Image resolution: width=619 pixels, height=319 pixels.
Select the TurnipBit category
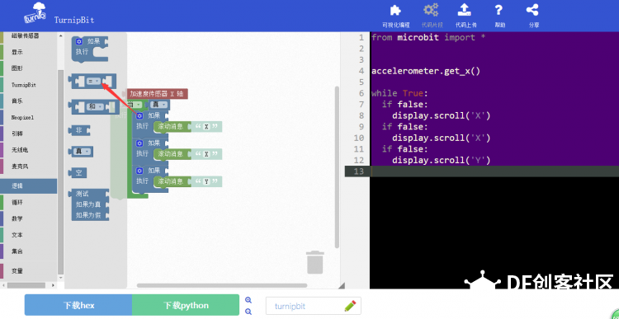point(28,85)
